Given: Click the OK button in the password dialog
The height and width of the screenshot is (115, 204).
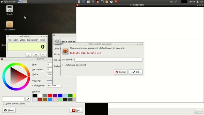Looking at the screenshot, I should point(135,72).
